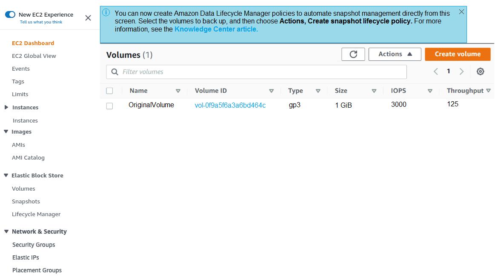Toggle the New EC2 Experience switch
The height and width of the screenshot is (277, 495).
(x=10, y=14)
